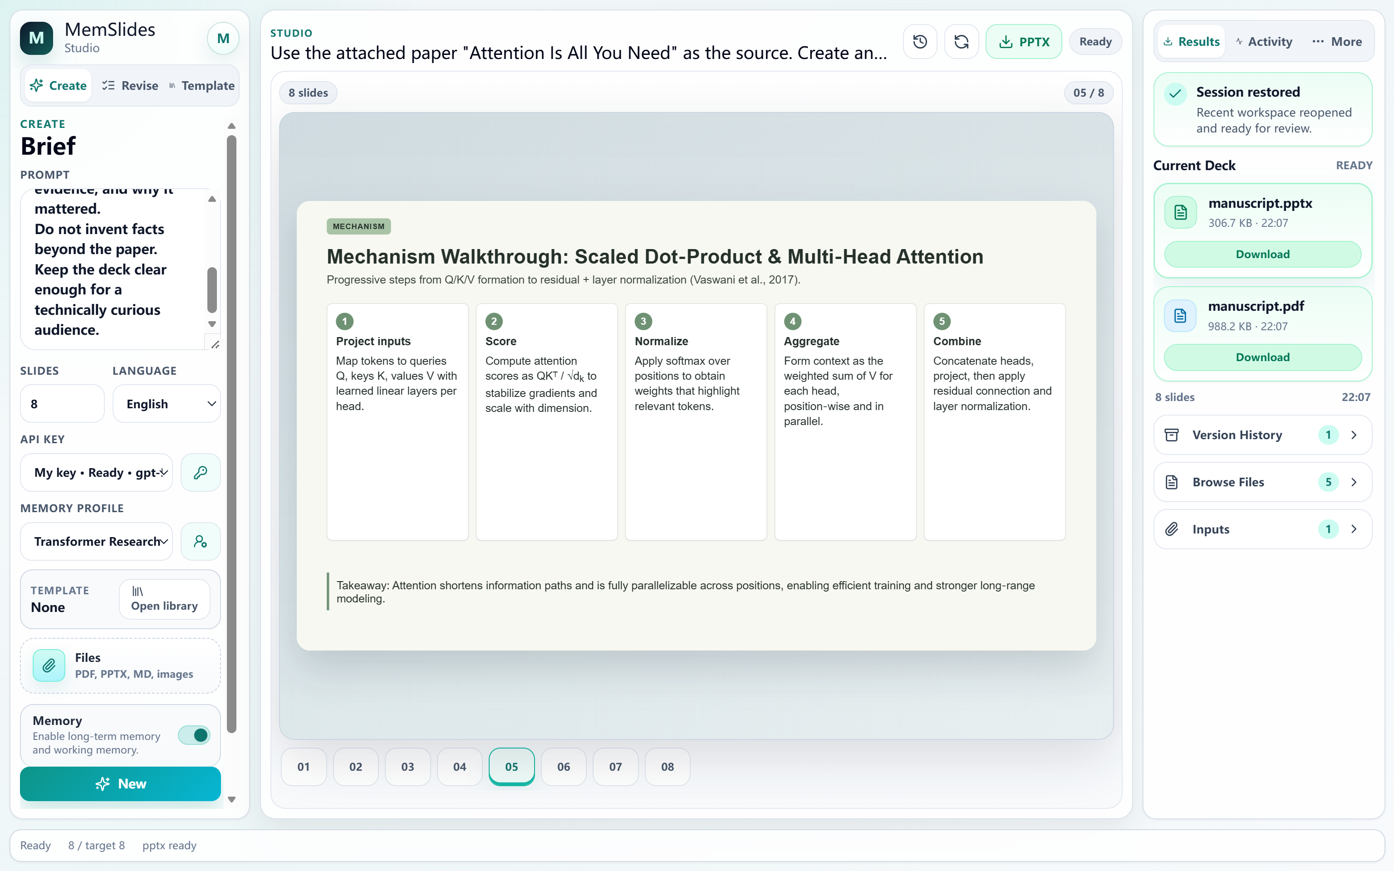Image resolution: width=1394 pixels, height=871 pixels.
Task: Switch to the Revise tab
Action: click(130, 85)
